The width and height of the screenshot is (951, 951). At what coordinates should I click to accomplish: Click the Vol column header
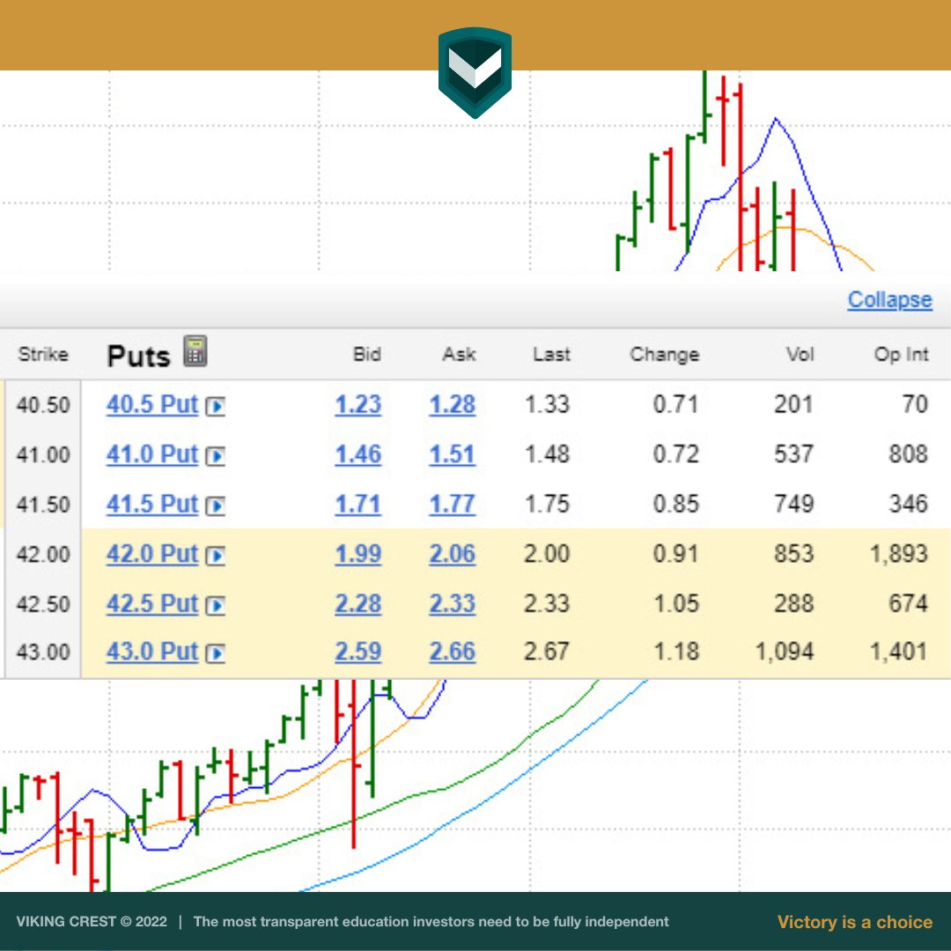pyautogui.click(x=800, y=354)
